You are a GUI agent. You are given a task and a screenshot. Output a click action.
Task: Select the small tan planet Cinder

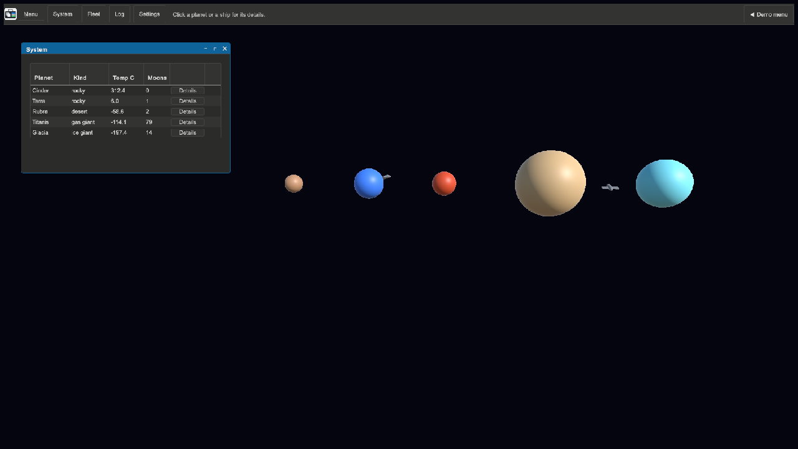point(294,183)
